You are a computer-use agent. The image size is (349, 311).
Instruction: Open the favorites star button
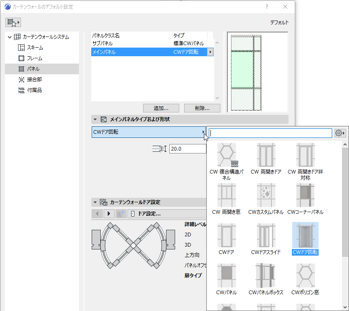(x=13, y=23)
